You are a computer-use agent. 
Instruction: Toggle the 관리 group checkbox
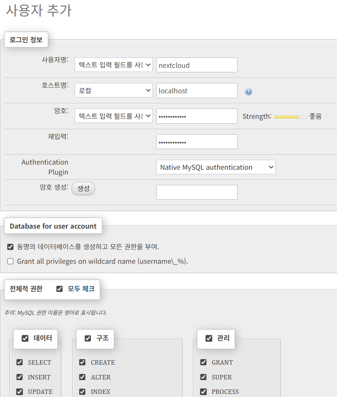pyautogui.click(x=209, y=338)
